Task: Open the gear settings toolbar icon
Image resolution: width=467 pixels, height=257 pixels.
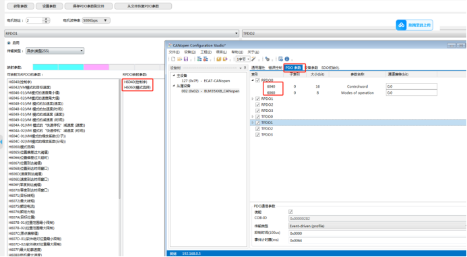Action: tap(267, 59)
